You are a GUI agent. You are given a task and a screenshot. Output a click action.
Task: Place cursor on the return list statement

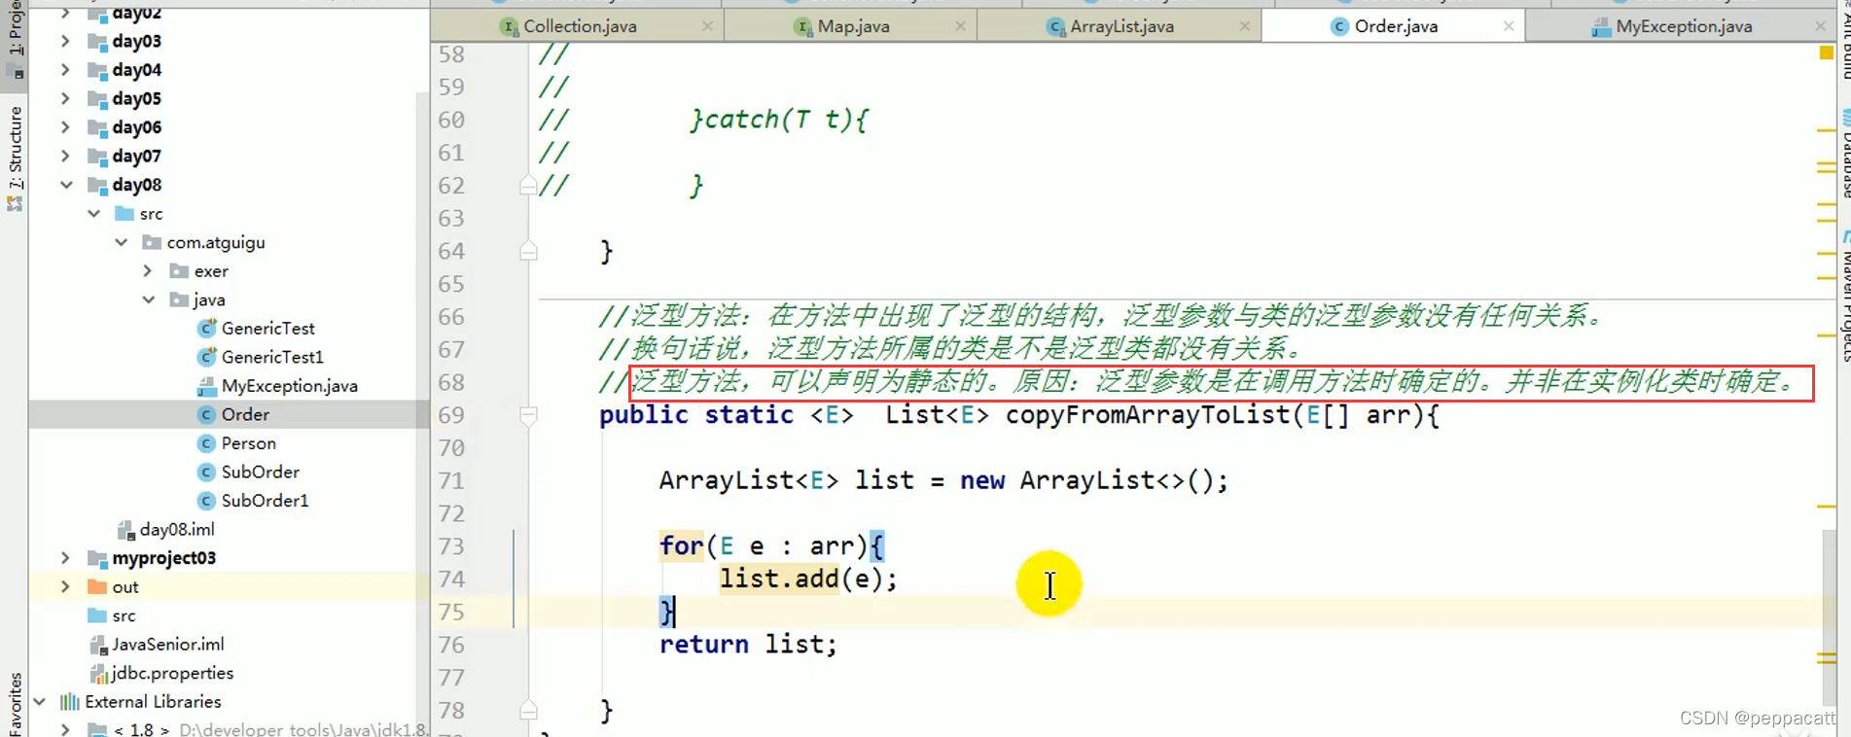747,644
